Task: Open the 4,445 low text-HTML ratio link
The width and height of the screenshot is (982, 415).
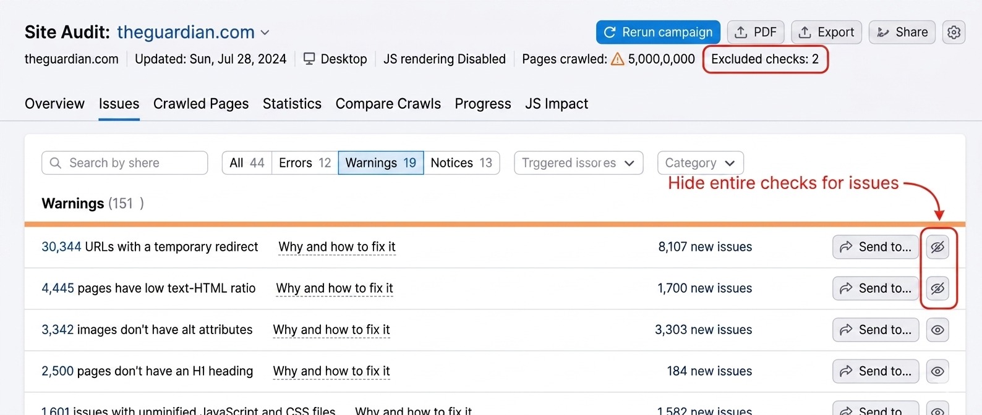Action: point(58,288)
